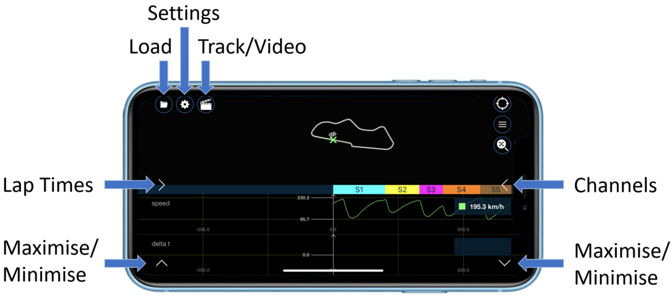
Task: Expand the Lap Times panel chevron
Action: [161, 185]
